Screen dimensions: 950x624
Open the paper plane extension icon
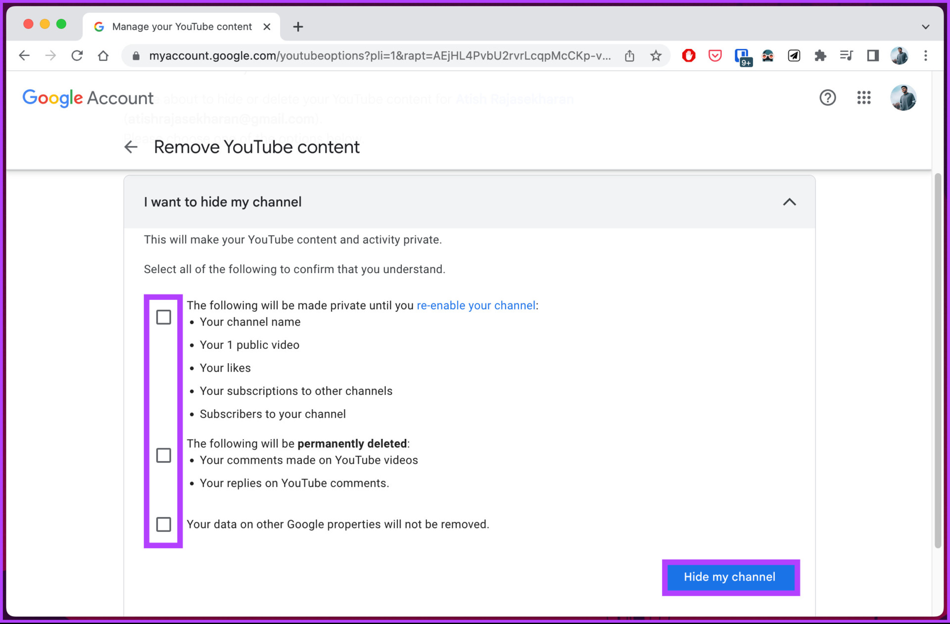tap(794, 55)
